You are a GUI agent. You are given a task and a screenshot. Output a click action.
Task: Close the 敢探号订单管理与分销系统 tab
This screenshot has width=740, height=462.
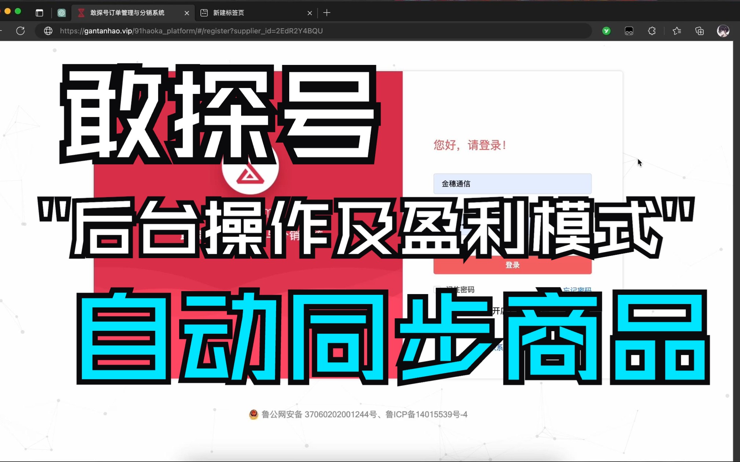click(187, 13)
